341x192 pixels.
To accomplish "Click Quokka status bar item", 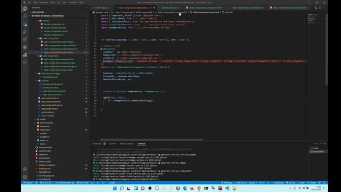I will tap(112, 182).
